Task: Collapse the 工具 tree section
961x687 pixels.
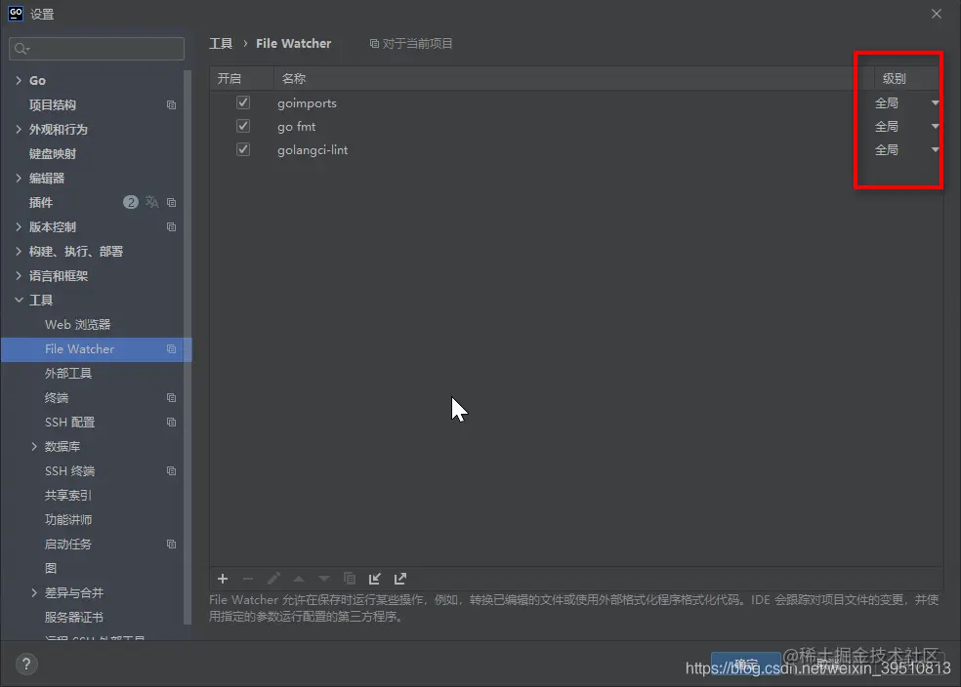Action: pyautogui.click(x=18, y=300)
